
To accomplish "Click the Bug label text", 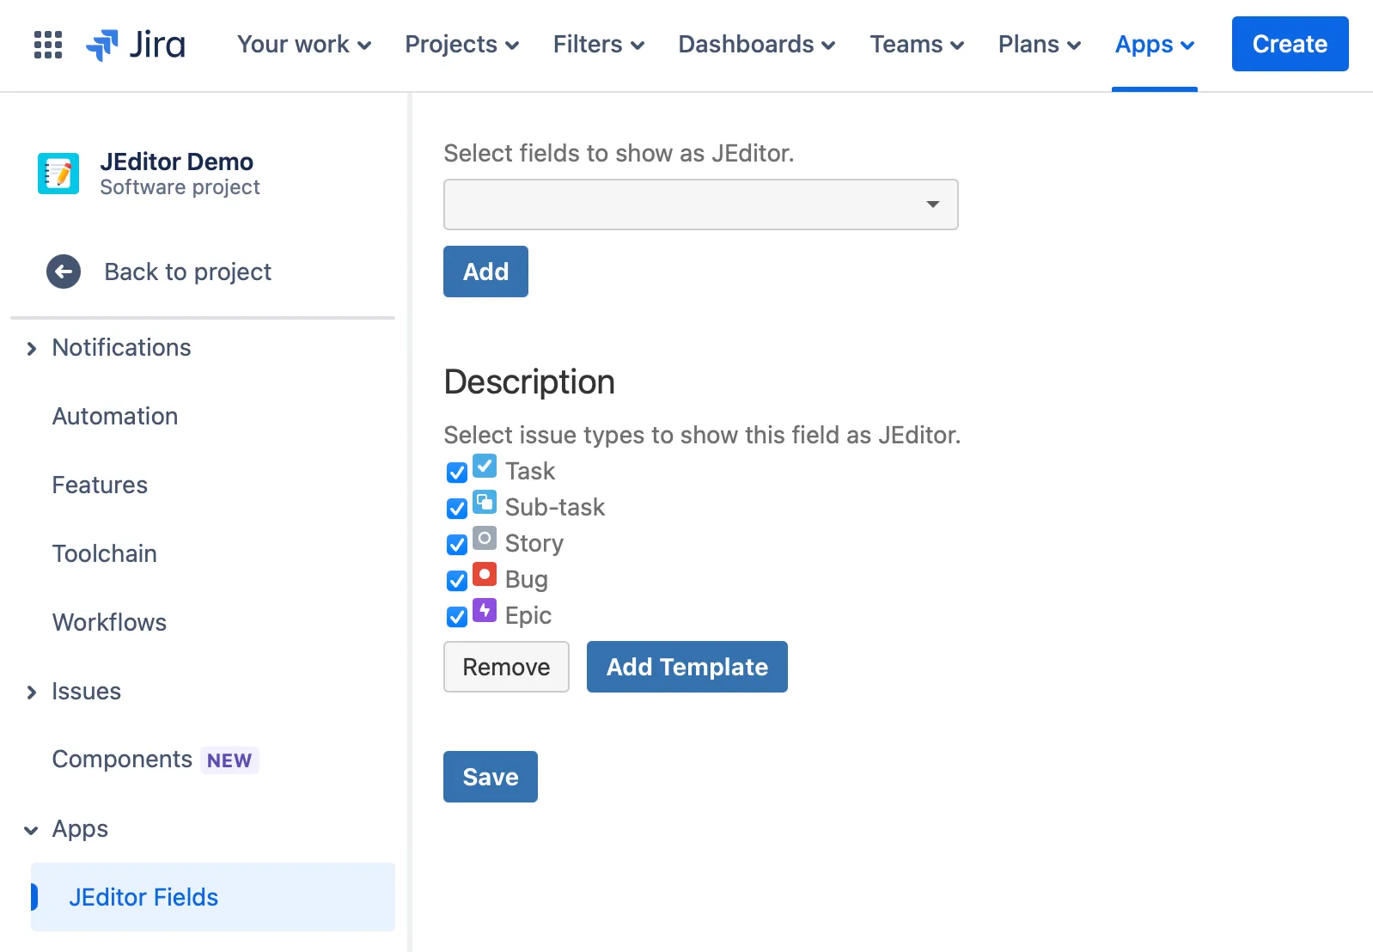I will click(527, 579).
